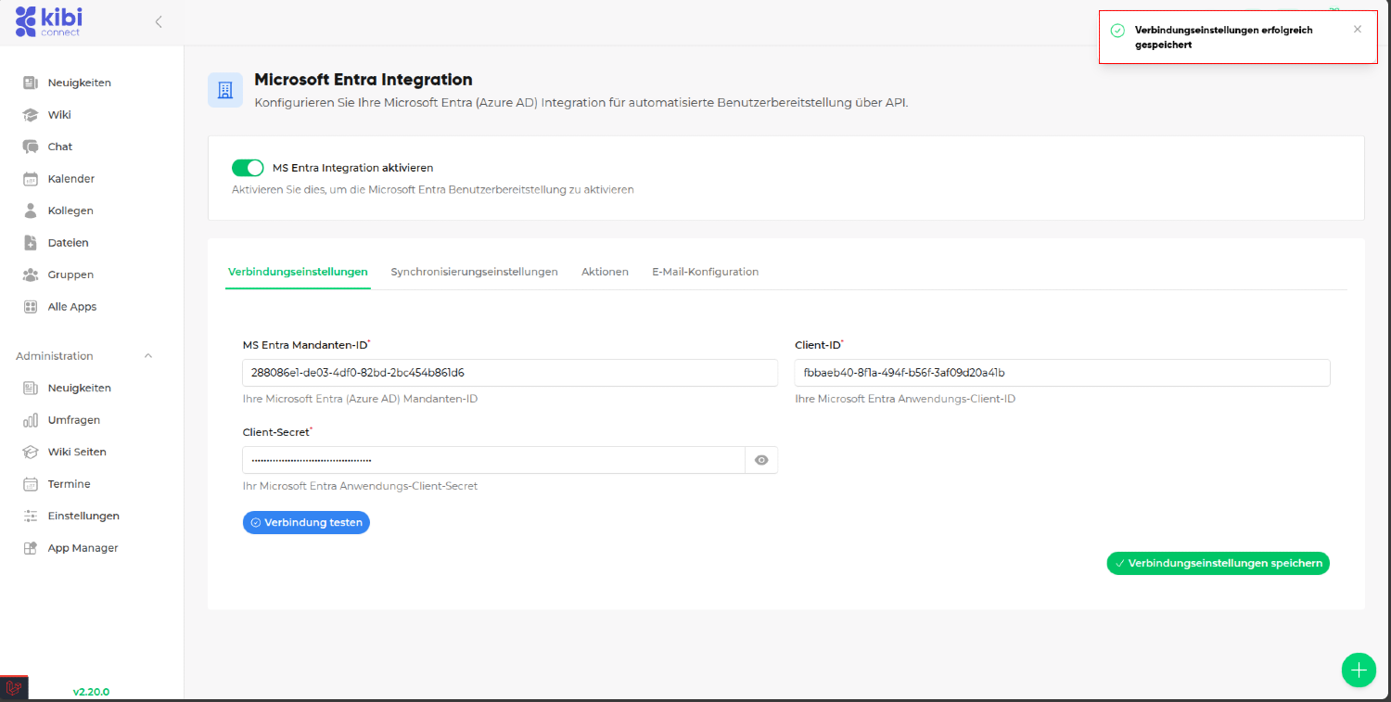
Task: Click the kibi connect logo
Action: pos(48,20)
